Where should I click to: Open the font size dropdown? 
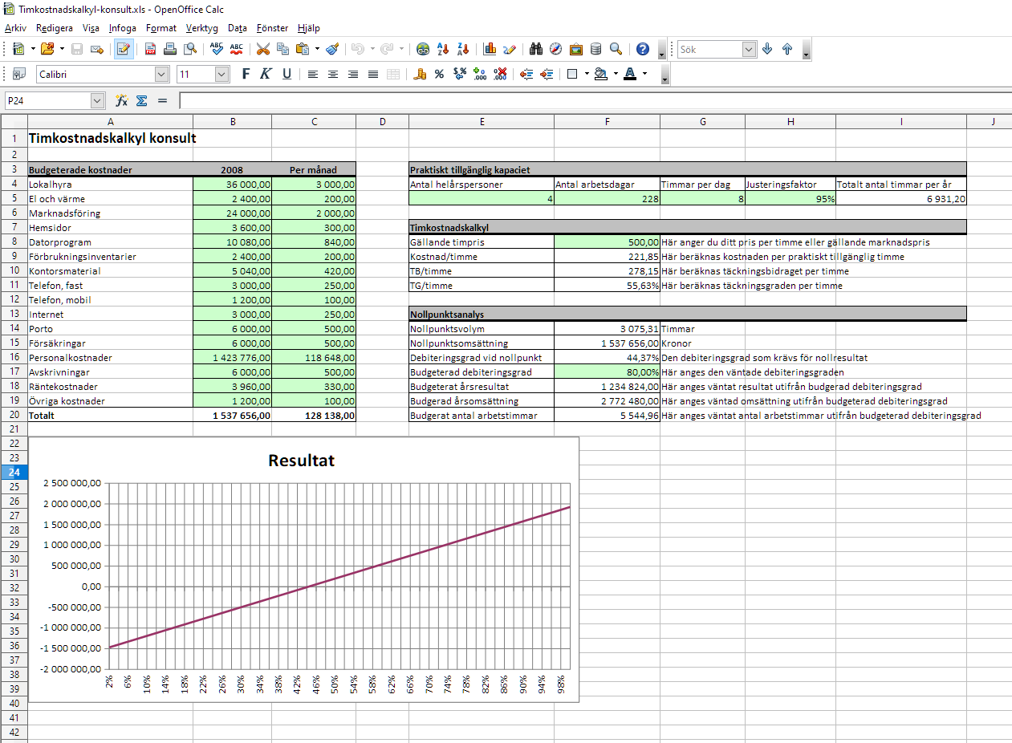click(222, 74)
